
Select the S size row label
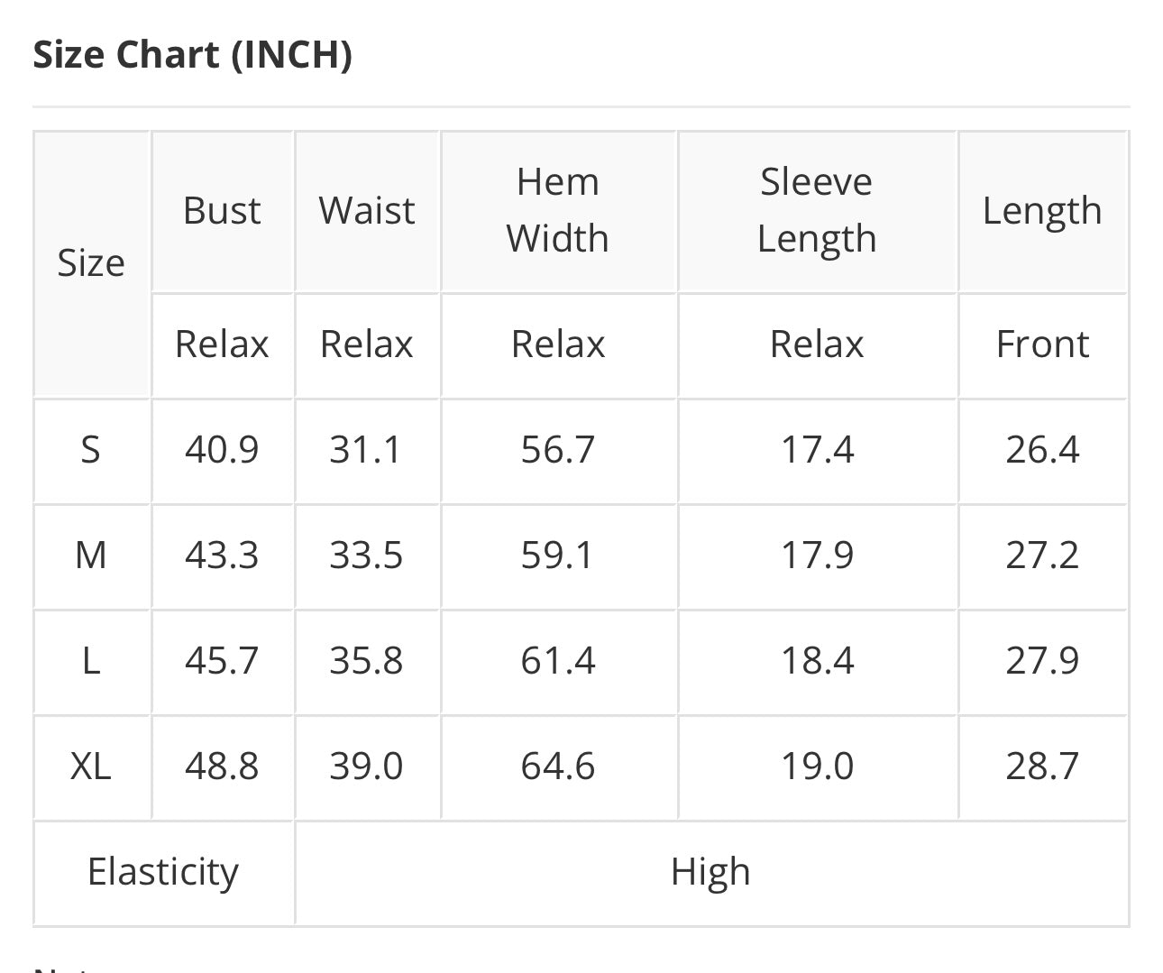pyautogui.click(x=91, y=449)
